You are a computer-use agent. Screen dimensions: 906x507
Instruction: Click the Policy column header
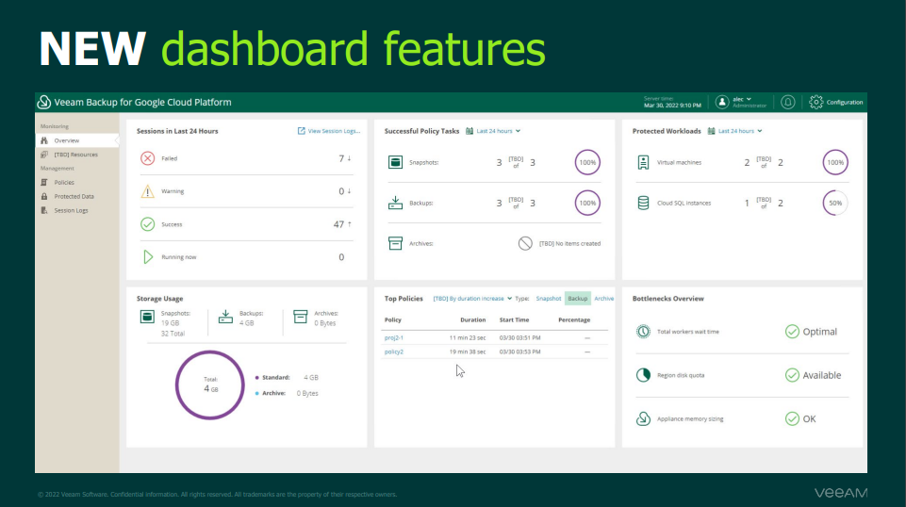[393, 319]
